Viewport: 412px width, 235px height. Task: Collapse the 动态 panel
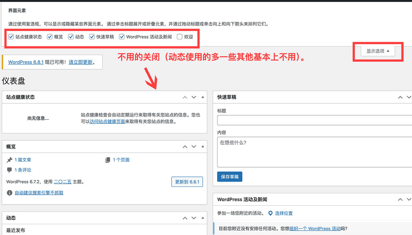click(202, 218)
